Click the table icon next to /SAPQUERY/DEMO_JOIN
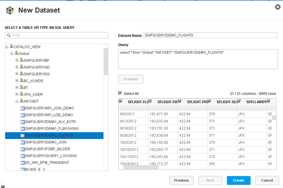 click(x=23, y=143)
